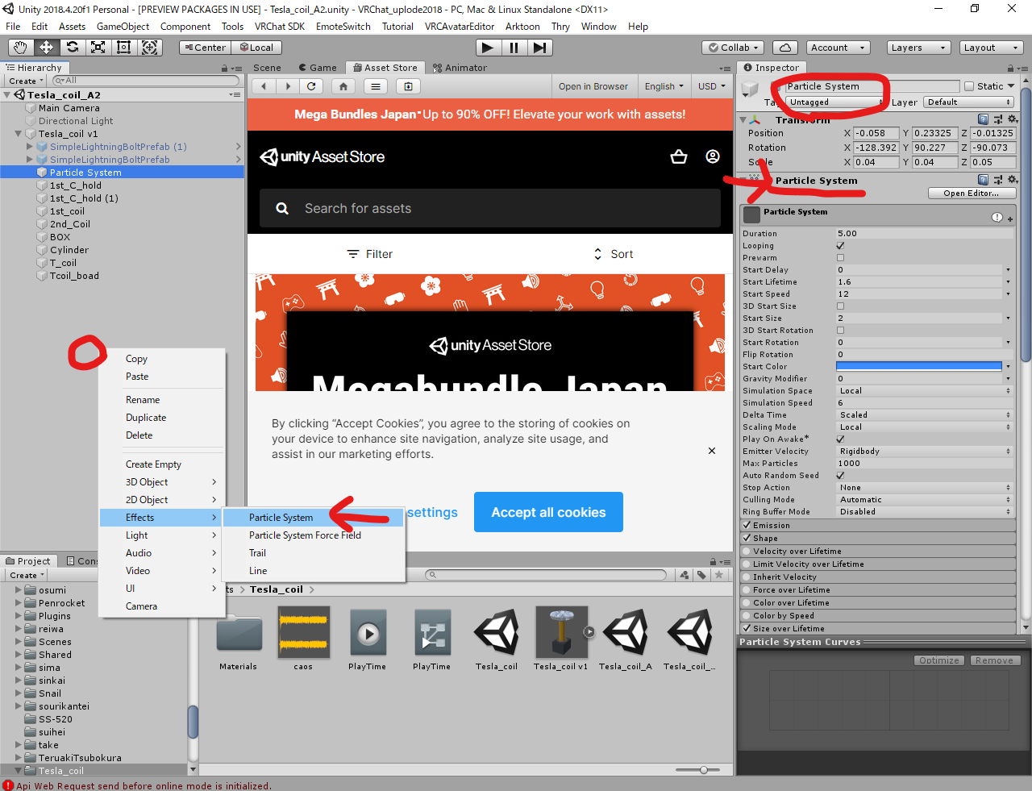Open the Asset Store shopping cart
The height and width of the screenshot is (791, 1032).
(679, 156)
